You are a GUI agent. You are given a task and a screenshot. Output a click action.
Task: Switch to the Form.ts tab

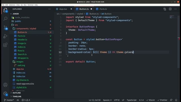point(103,9)
